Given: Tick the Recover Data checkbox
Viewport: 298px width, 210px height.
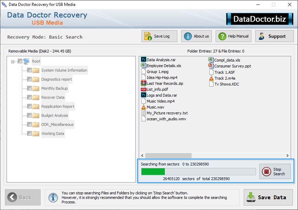Looking at the screenshot, I should (x=29, y=97).
